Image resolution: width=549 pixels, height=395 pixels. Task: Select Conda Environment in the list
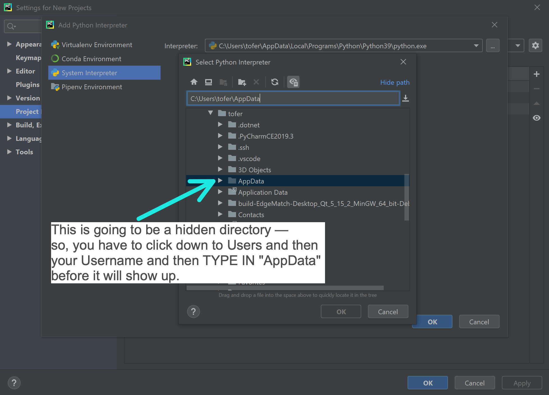pos(91,59)
